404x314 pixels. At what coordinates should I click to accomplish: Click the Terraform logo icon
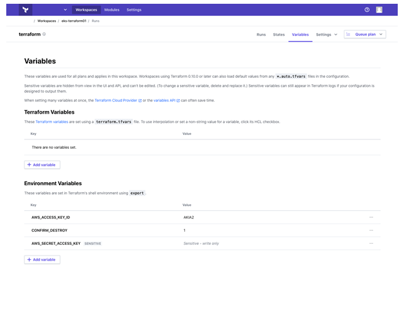pos(26,10)
